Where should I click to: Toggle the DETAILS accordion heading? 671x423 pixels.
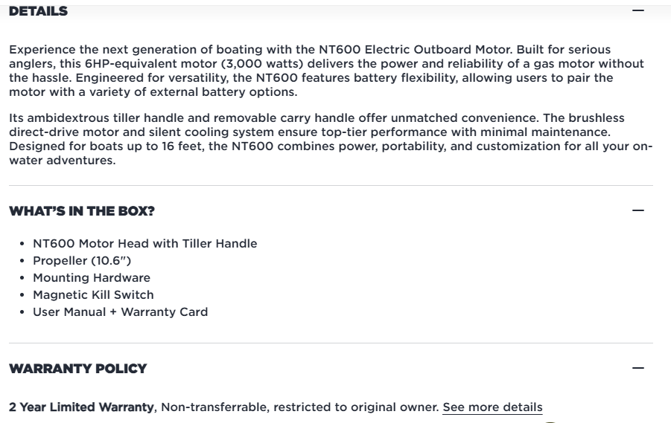pyautogui.click(x=38, y=11)
